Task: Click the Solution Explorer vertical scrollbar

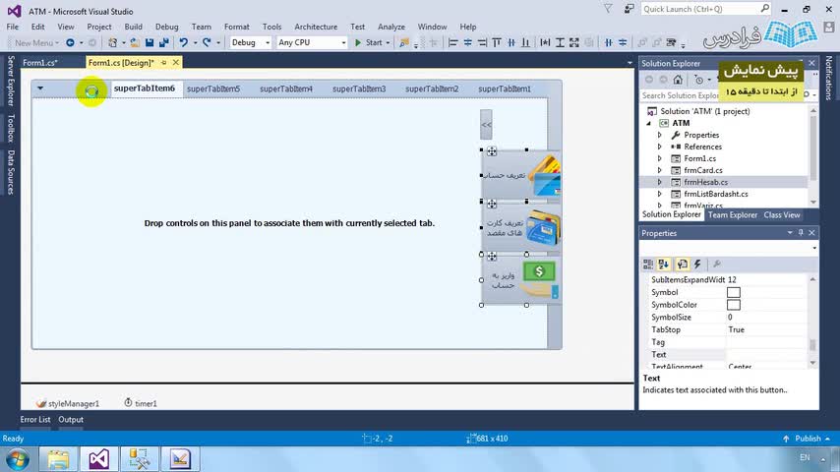Action: [813, 156]
